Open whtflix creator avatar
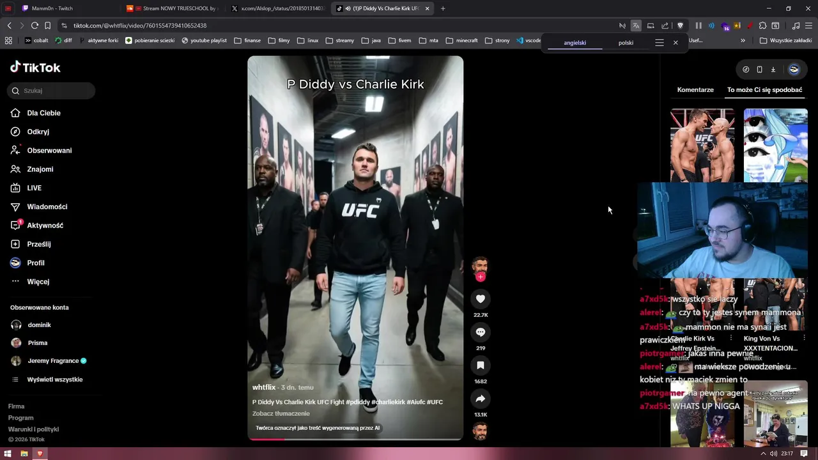Screen dimensions: 818x460 tap(480, 264)
